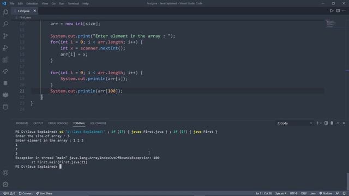Change indentation via Spaces: 4

tap(281, 193)
